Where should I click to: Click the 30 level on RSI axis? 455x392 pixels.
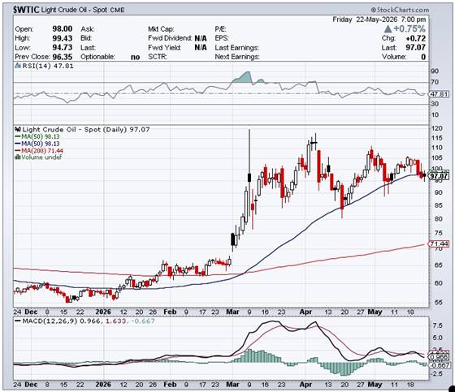435,104
